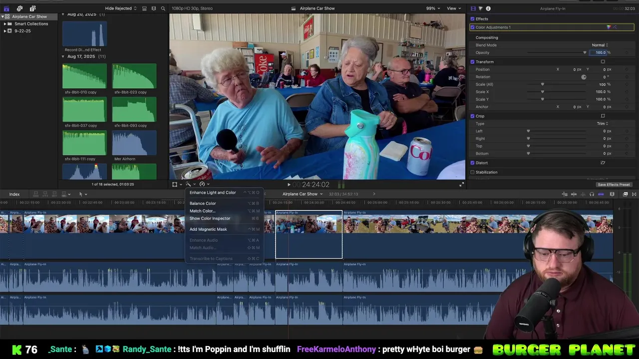Choose Show Color Inspector entry

coord(210,218)
